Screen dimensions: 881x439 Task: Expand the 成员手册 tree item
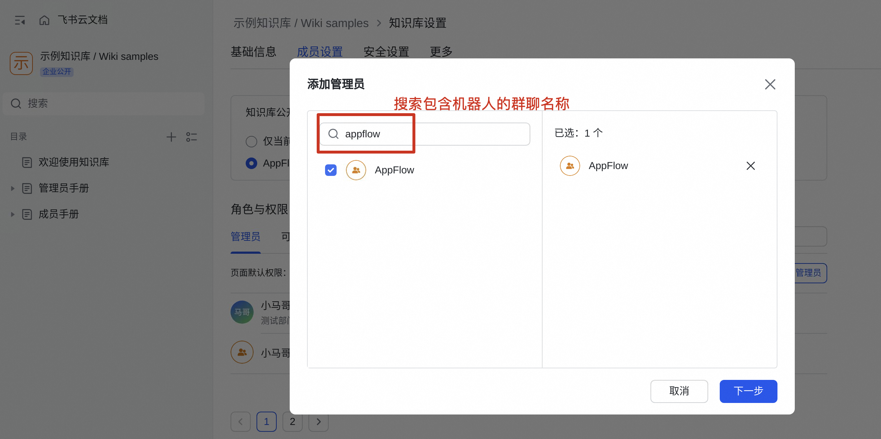(x=13, y=214)
